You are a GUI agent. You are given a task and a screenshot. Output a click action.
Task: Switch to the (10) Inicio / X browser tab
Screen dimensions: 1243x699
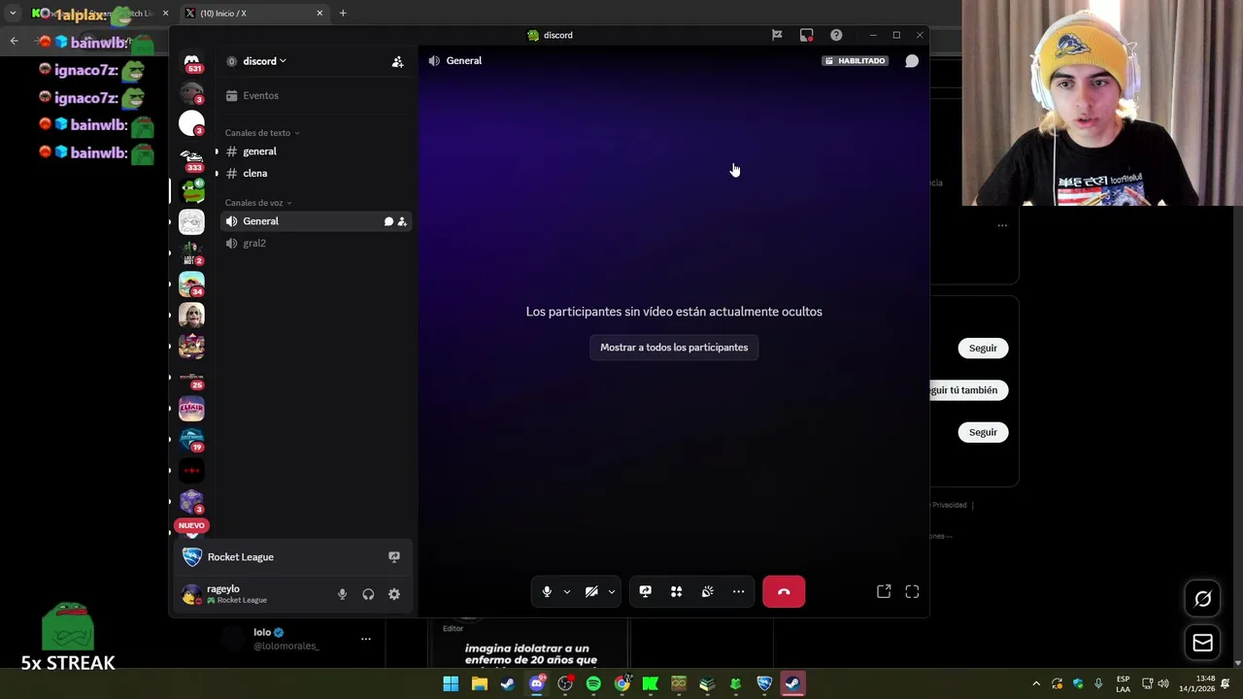pyautogui.click(x=253, y=13)
